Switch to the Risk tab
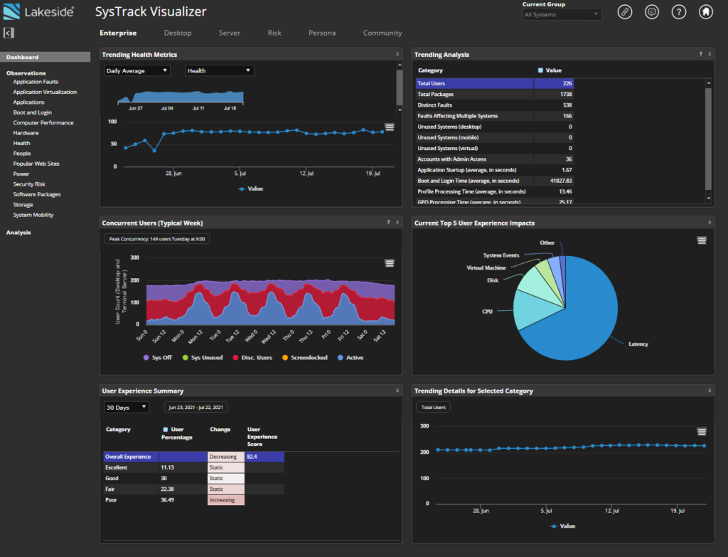 [x=274, y=33]
